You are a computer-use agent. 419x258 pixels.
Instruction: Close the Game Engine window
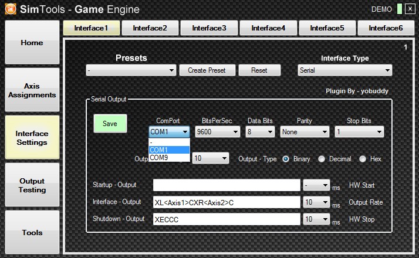pos(410,9)
